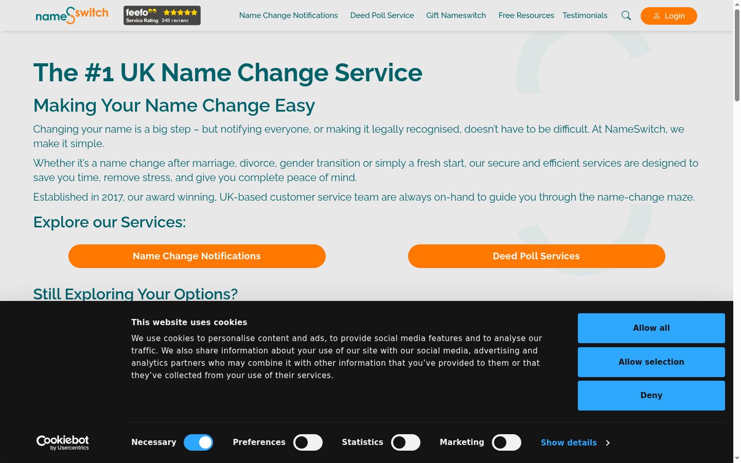Expand Show details in cookie banner
The width and height of the screenshot is (741, 463).
tap(575, 442)
